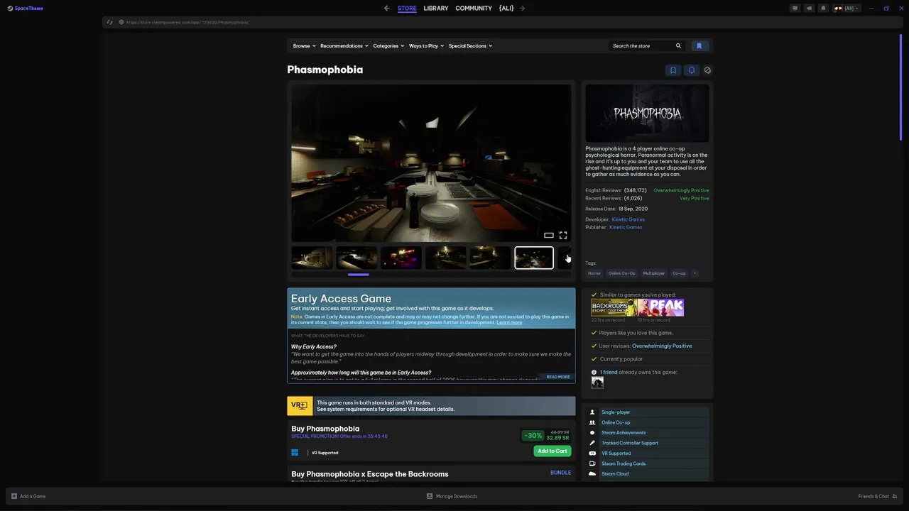The image size is (909, 511).
Task: Go back with the left arrow
Action: pos(387,9)
